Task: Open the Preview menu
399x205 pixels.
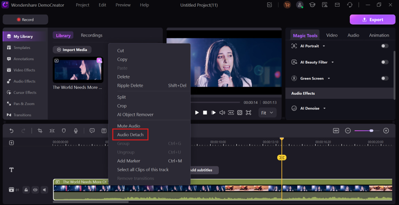Action: pos(123,5)
